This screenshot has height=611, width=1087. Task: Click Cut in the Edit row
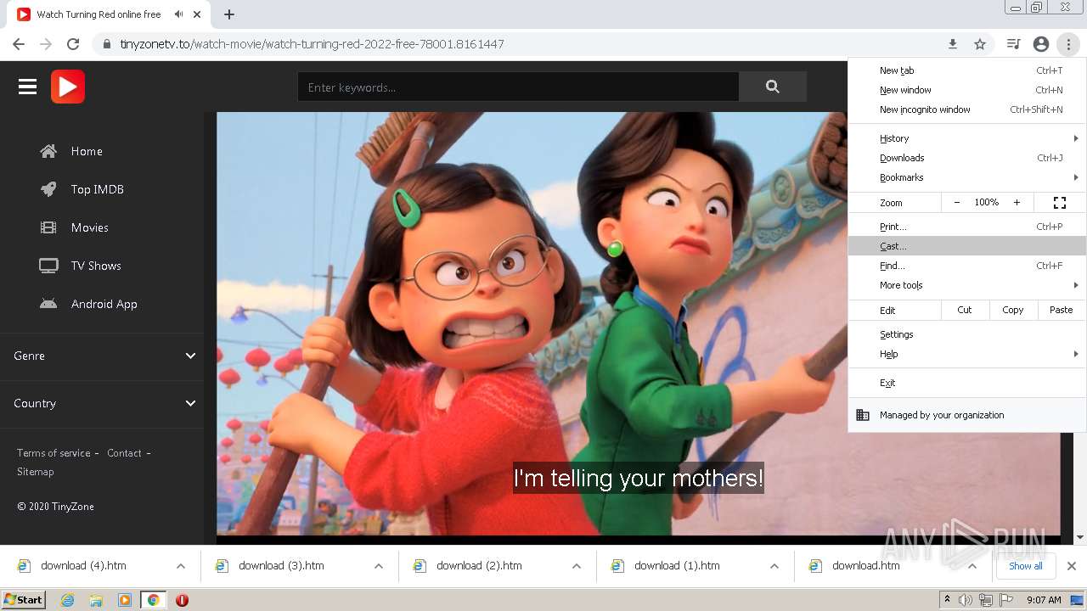click(965, 310)
